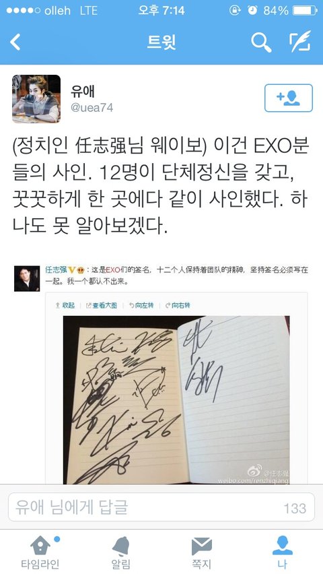Tap the envelope messages icon
323x574 pixels.
click(x=202, y=546)
